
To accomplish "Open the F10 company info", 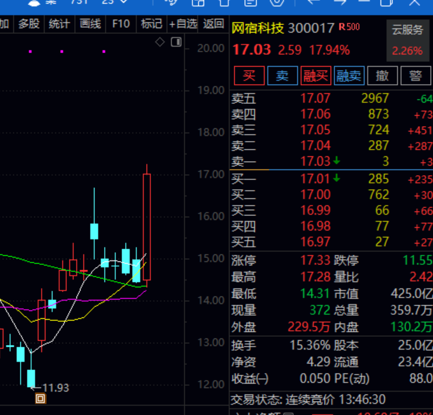I will point(121,24).
